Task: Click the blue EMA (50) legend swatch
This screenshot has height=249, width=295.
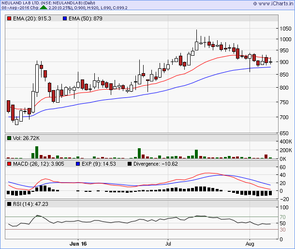Action: point(65,19)
